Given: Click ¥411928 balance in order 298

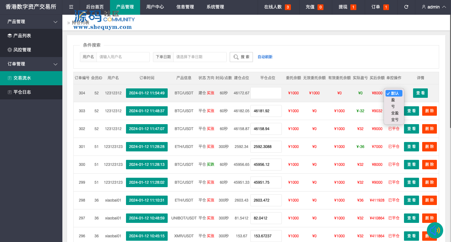Looking at the screenshot, I should [377, 200].
